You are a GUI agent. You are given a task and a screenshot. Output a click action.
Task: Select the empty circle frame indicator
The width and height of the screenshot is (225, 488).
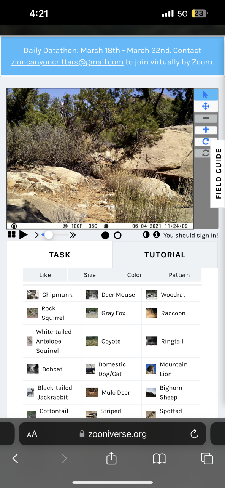click(x=118, y=235)
